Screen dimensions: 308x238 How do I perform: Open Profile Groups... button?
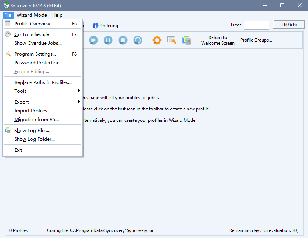[x=256, y=40]
